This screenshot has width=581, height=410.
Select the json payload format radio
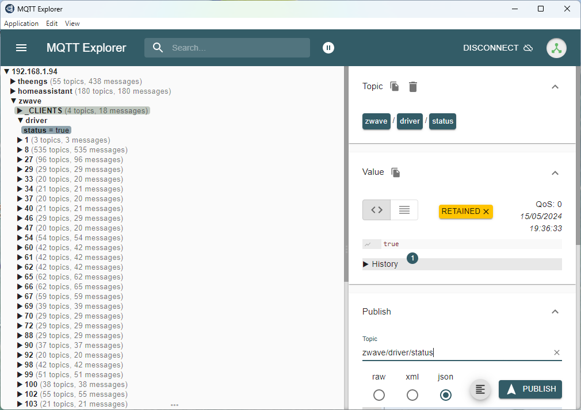coord(445,395)
